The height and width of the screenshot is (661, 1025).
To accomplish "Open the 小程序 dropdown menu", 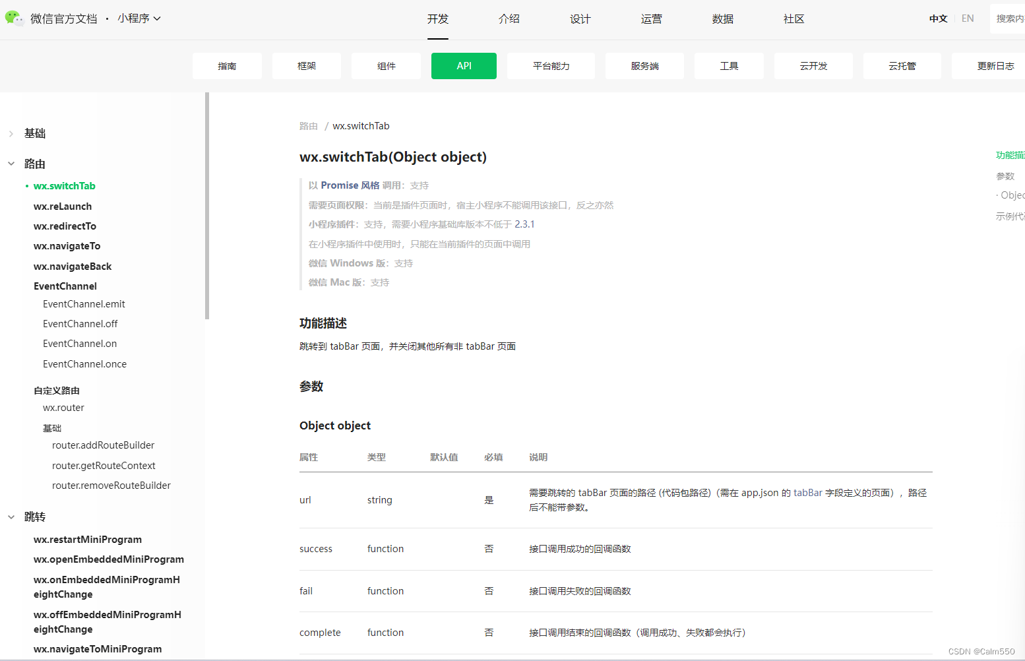I will point(139,18).
